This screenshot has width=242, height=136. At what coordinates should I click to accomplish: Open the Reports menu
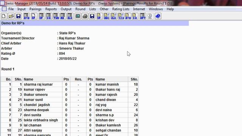click(x=51, y=9)
